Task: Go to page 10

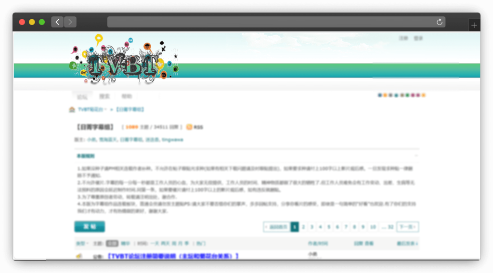Action: tap(373, 227)
